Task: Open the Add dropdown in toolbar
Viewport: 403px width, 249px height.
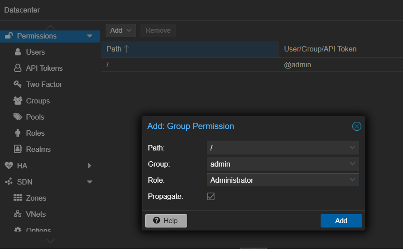Action: coord(120,30)
